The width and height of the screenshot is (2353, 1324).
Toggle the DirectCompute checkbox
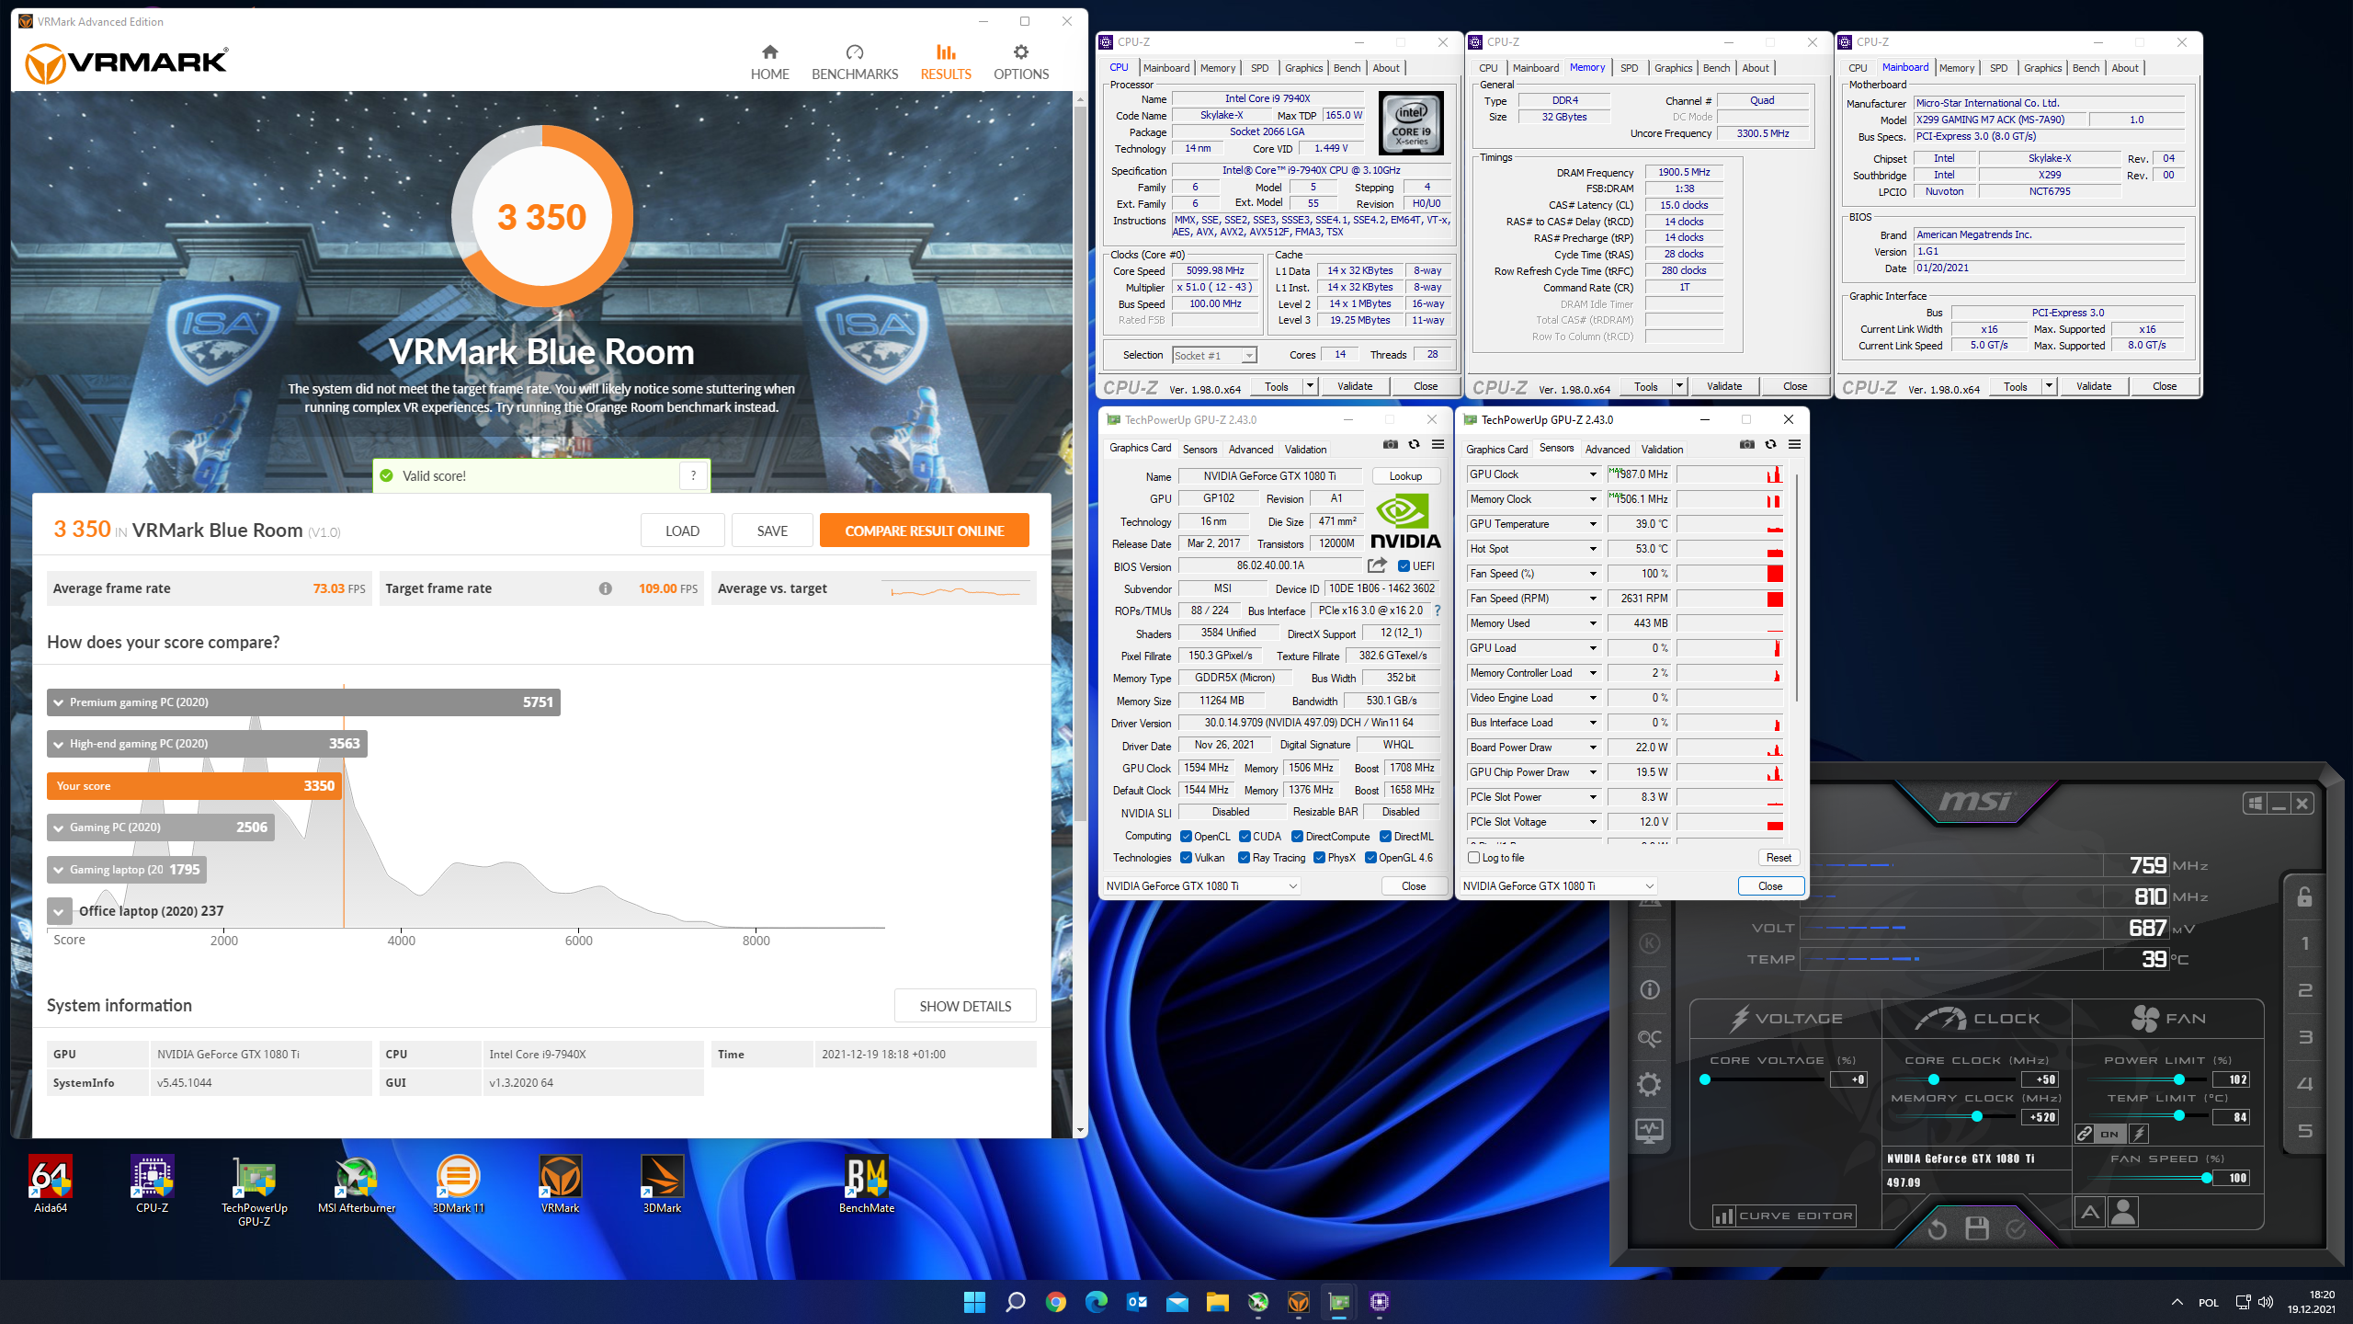[1297, 837]
